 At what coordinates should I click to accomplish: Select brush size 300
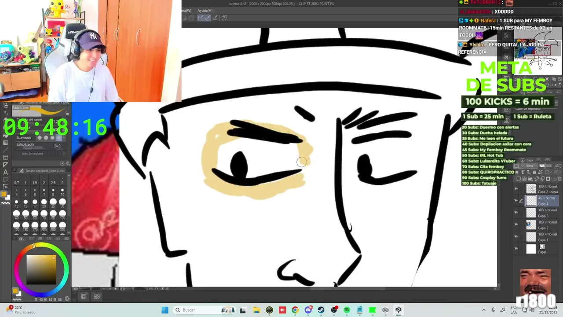tap(62, 227)
